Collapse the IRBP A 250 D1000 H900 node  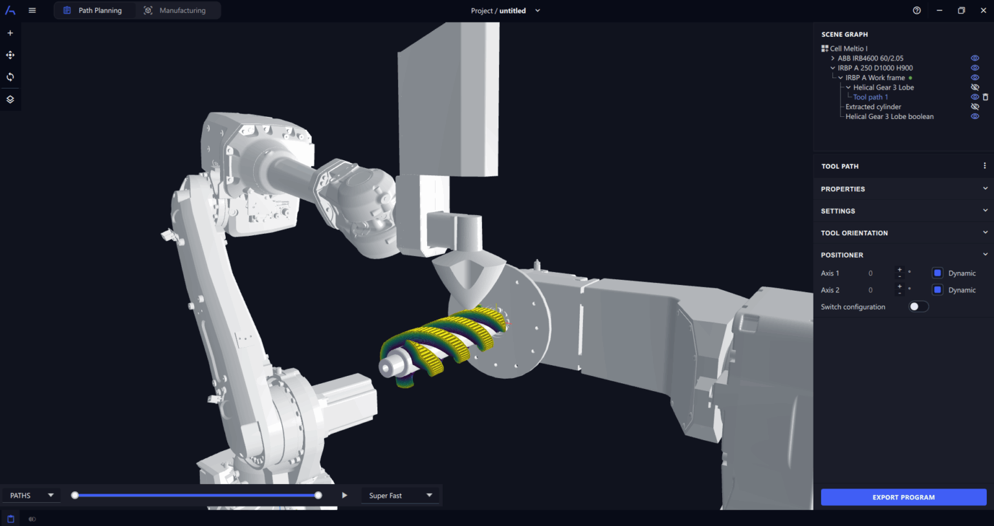832,67
